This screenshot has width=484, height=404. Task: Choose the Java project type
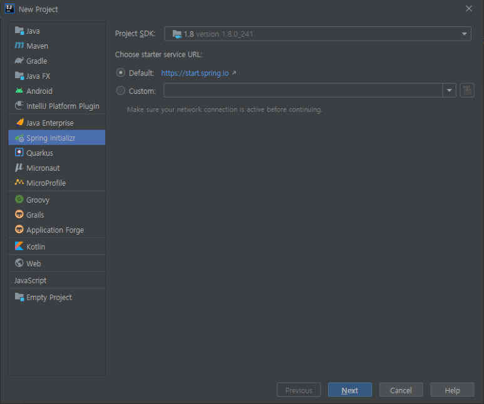57,31
